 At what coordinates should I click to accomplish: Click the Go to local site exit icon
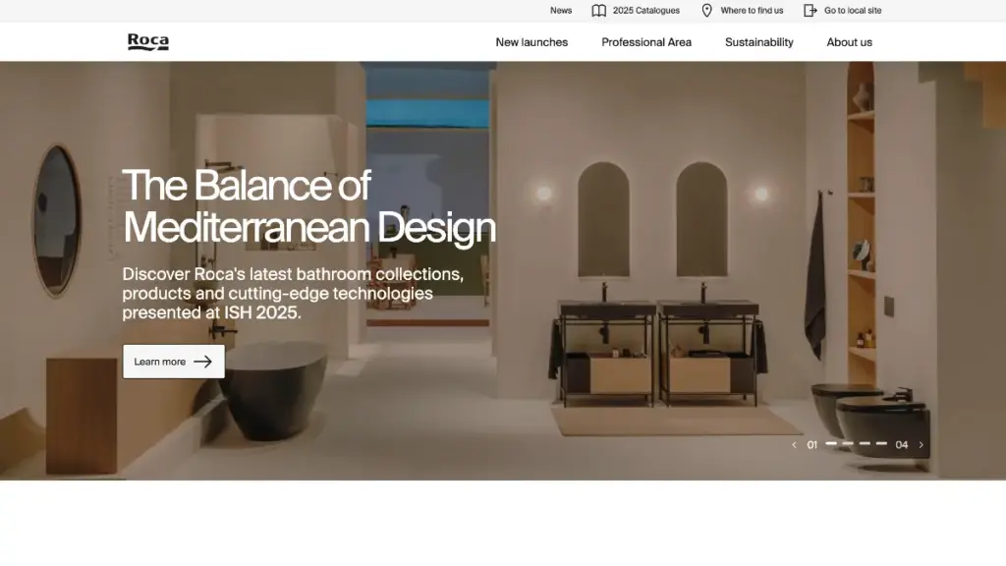coord(810,11)
